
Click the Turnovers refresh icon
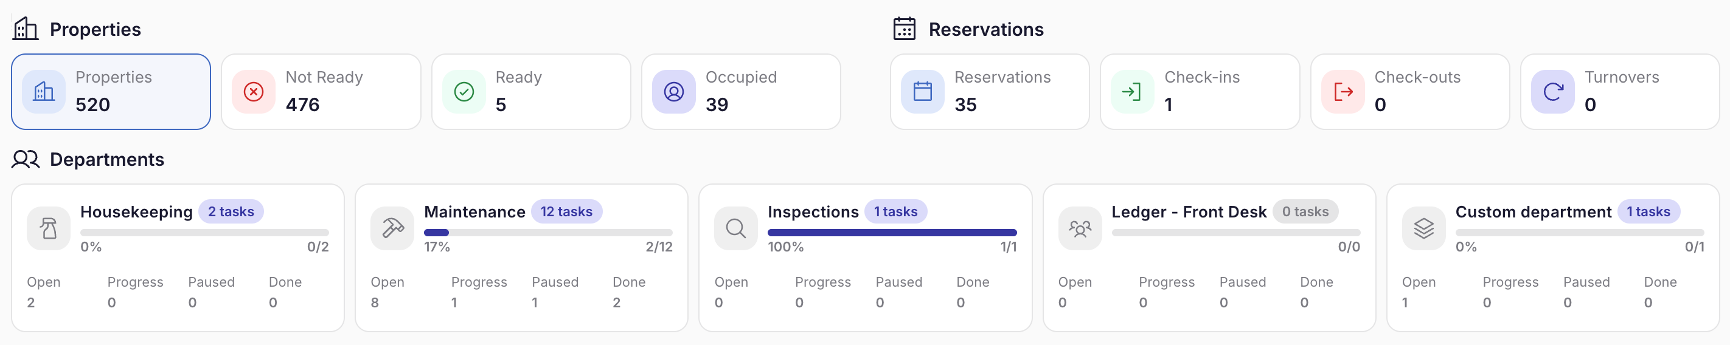click(1553, 92)
